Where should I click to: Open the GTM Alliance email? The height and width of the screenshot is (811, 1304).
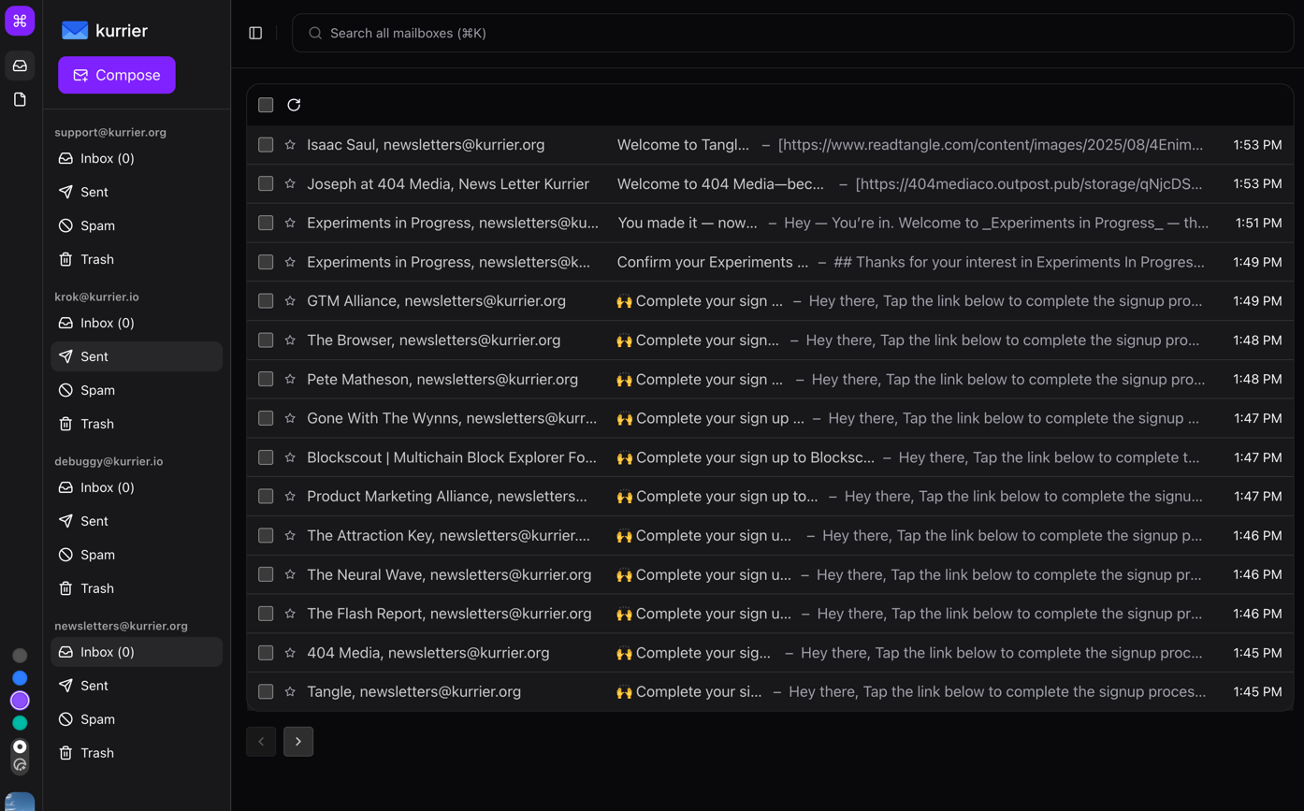coord(655,300)
